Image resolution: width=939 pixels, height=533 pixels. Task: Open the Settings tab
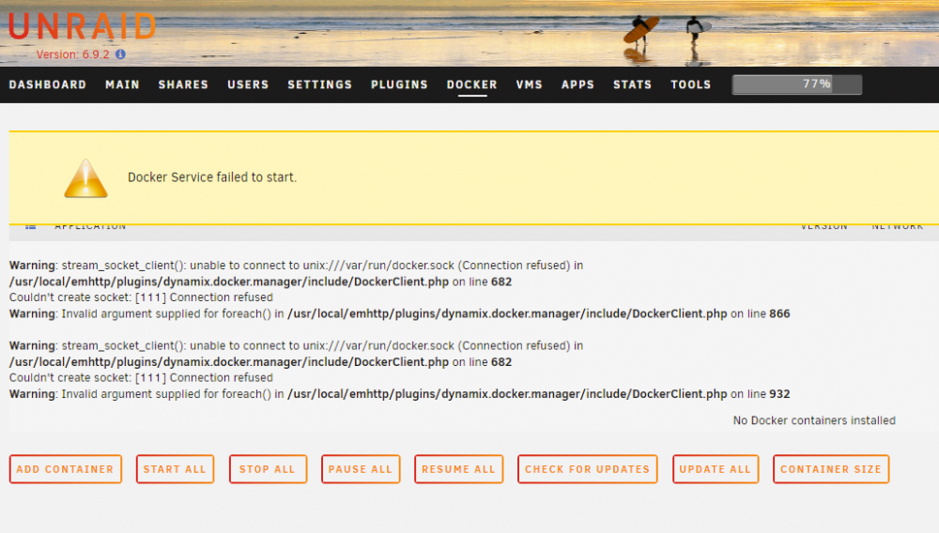320,85
